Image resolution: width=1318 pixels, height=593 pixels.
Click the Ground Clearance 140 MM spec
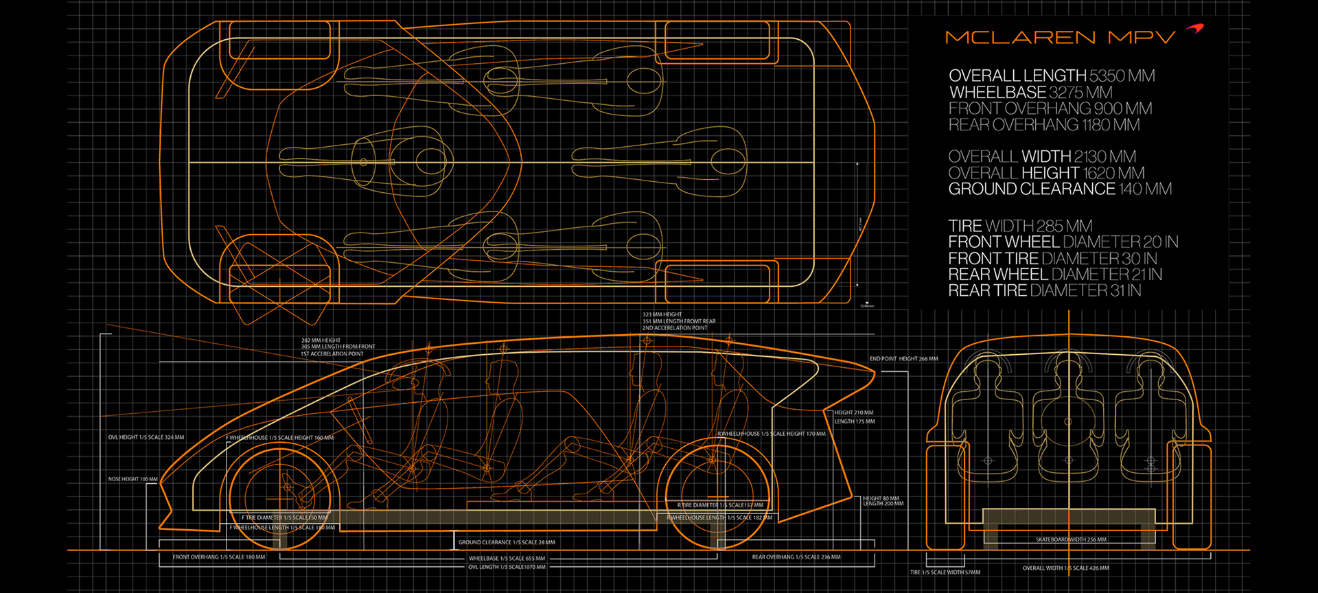click(1060, 189)
